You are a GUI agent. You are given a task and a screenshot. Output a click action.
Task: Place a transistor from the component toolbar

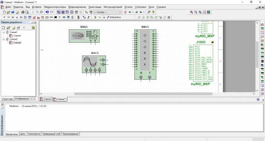point(17,17)
